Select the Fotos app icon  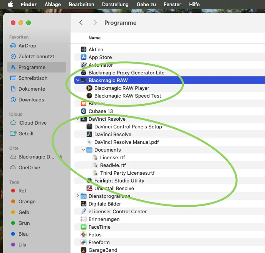[x=84, y=234]
